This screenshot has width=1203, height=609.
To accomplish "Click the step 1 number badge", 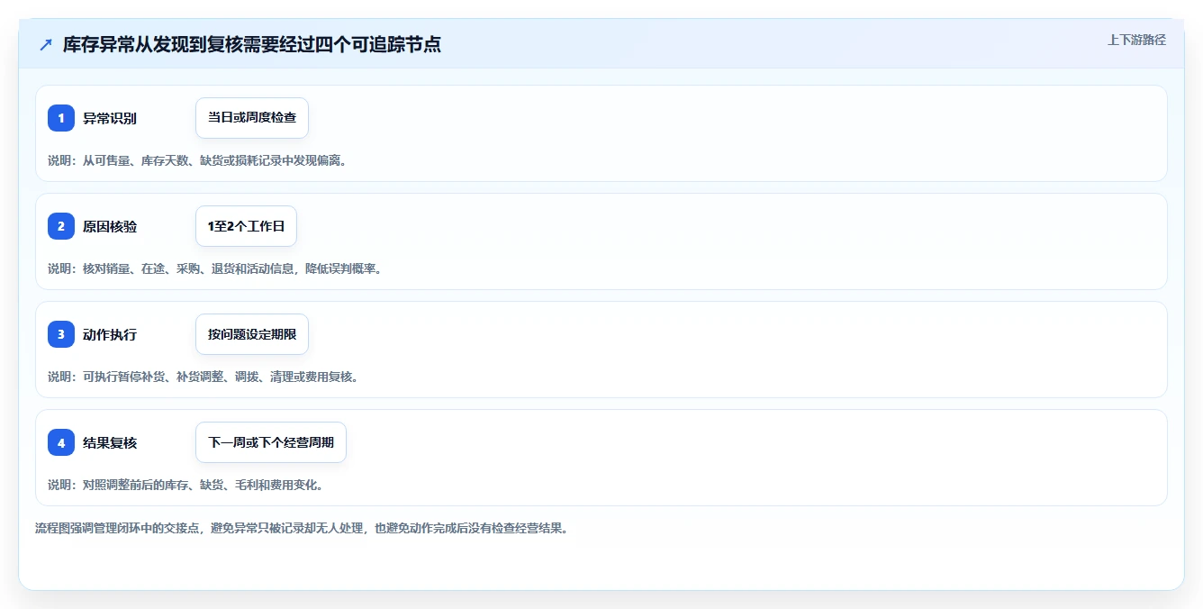I will 61,118.
